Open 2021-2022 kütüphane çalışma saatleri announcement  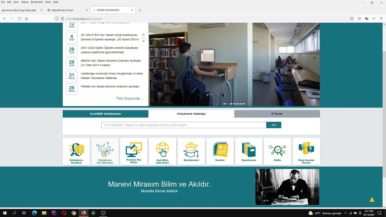tap(109, 50)
